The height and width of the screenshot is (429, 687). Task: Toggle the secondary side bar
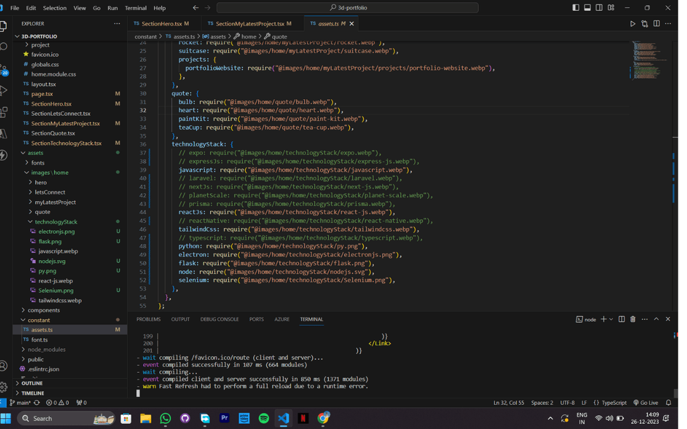click(x=599, y=8)
